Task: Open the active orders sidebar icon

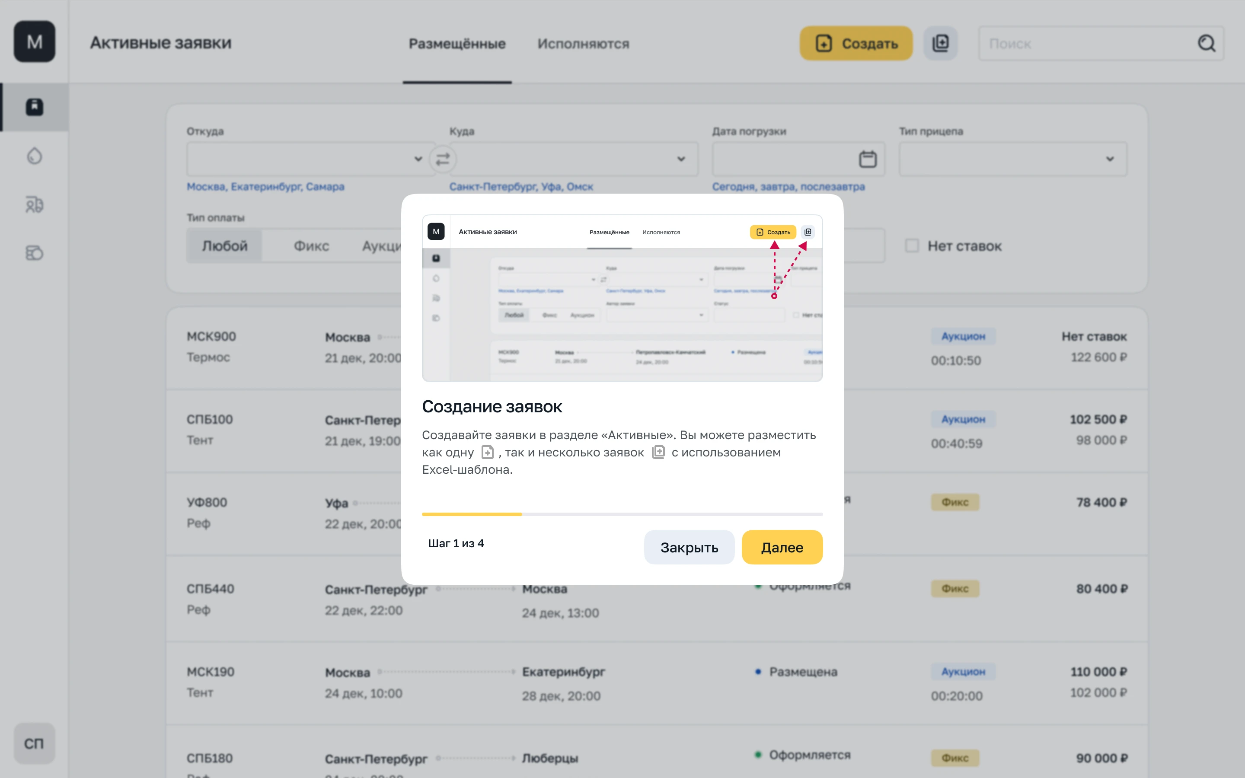Action: point(35,107)
